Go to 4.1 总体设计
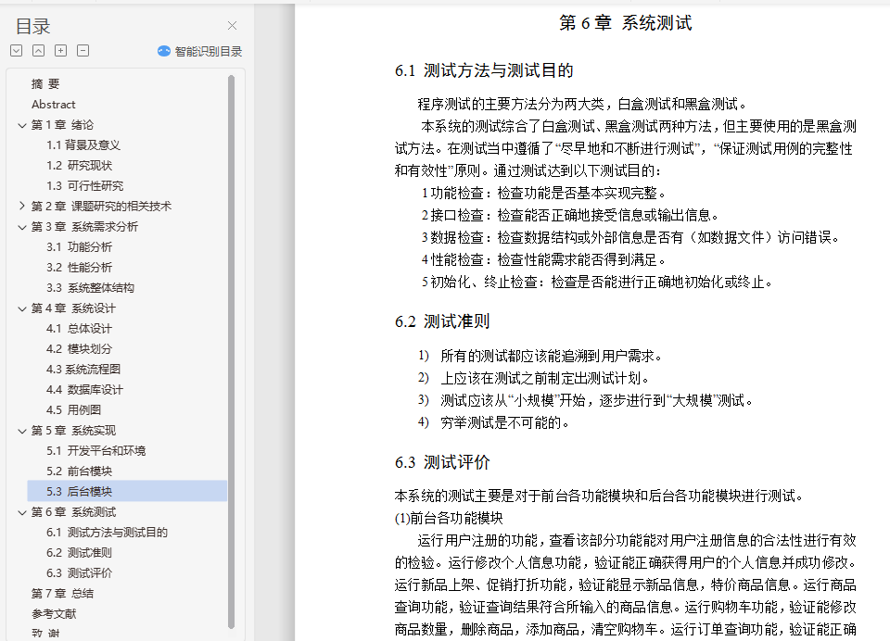This screenshot has width=890, height=641. point(80,329)
